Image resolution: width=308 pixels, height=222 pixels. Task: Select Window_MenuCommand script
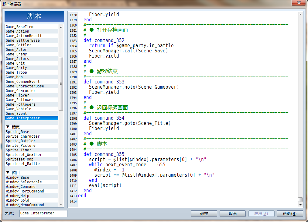click(x=32, y=205)
